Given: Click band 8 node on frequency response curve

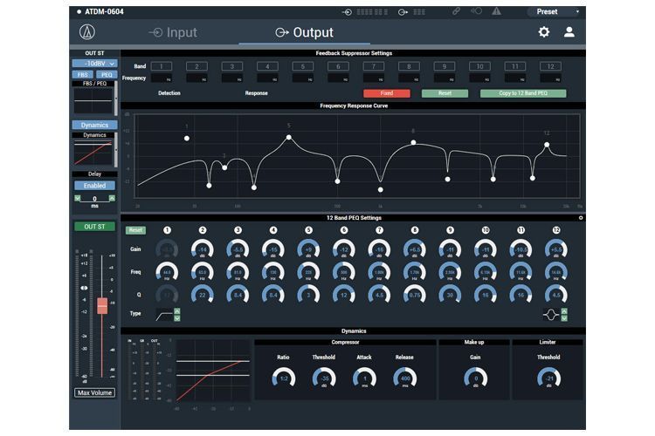Looking at the screenshot, I should pos(413,142).
